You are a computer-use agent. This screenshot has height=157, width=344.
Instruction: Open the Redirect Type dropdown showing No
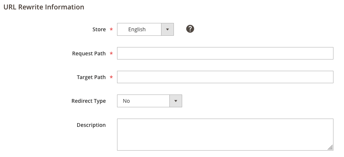pyautogui.click(x=149, y=101)
